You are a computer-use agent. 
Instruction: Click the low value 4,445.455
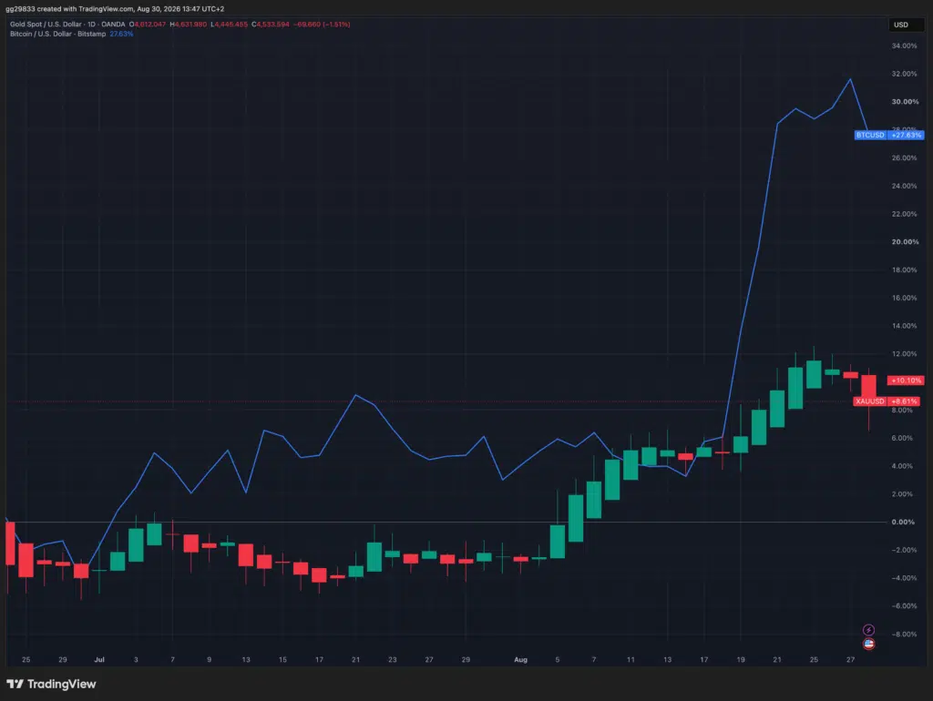coord(229,25)
